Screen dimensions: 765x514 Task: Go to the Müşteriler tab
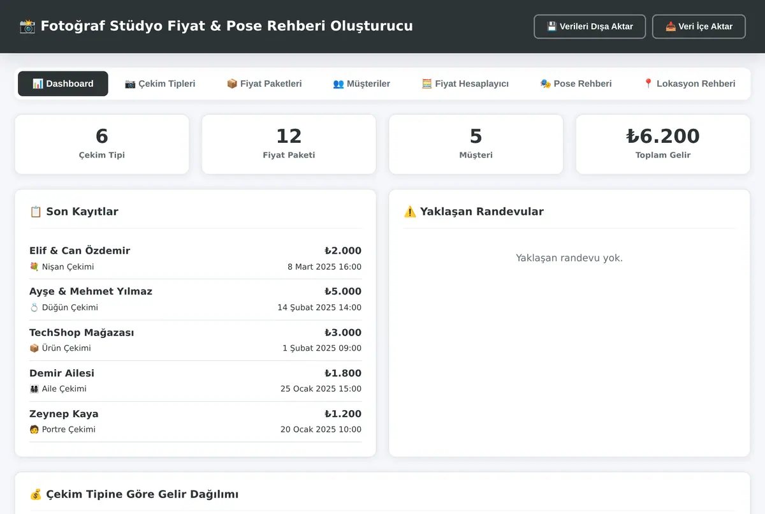pos(361,84)
